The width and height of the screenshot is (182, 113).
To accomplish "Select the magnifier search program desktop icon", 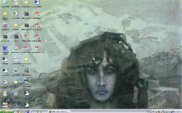I will click(x=26, y=71).
